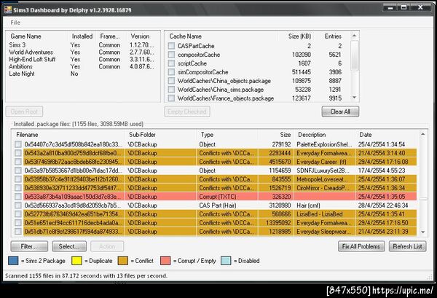Click up arrow of package list scrollbar

pos(422,134)
